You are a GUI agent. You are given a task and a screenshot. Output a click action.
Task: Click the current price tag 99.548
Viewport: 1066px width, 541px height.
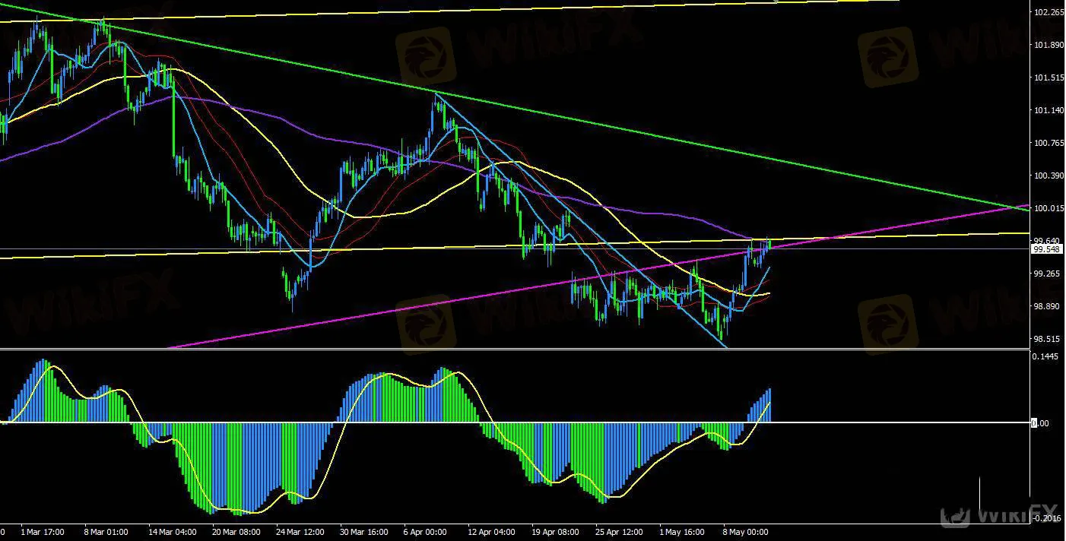click(1047, 249)
